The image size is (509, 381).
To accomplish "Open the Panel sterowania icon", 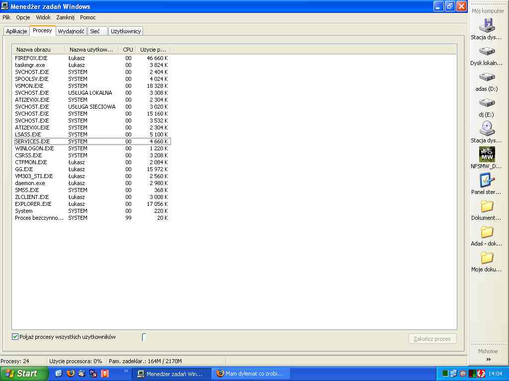I will click(x=487, y=180).
